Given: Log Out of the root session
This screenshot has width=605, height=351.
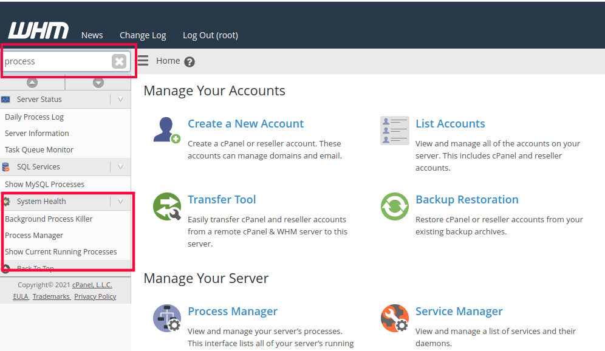Looking at the screenshot, I should pyautogui.click(x=210, y=35).
